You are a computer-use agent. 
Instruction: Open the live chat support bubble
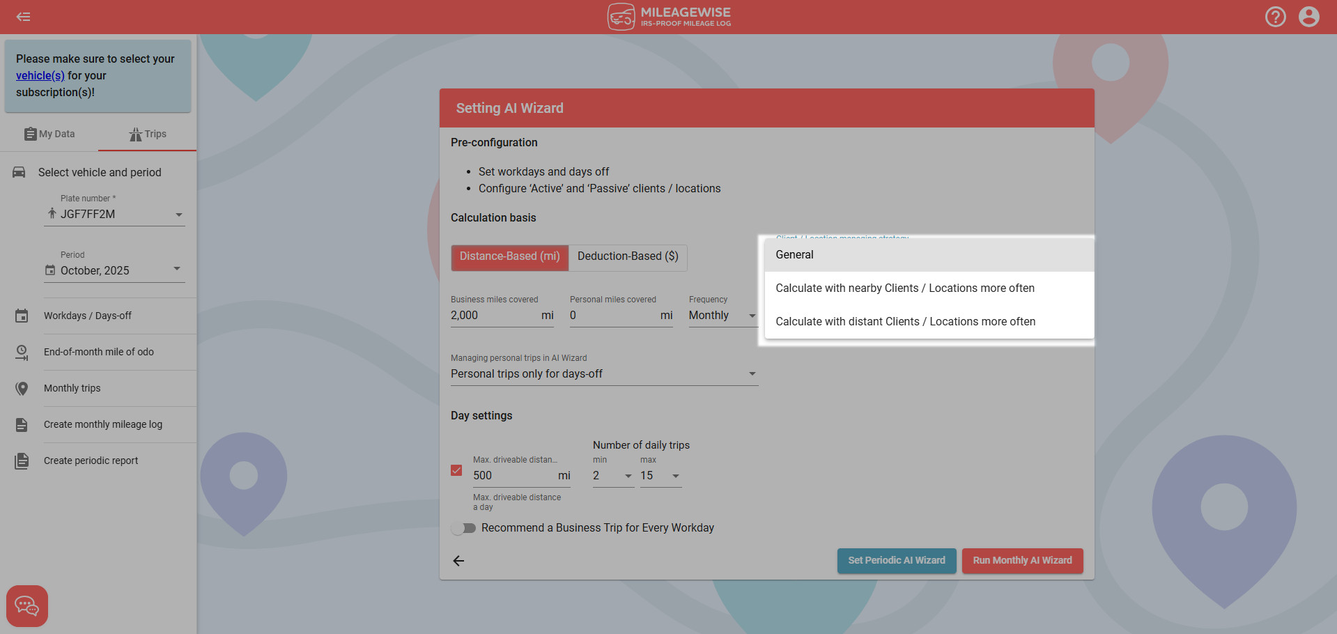point(27,605)
